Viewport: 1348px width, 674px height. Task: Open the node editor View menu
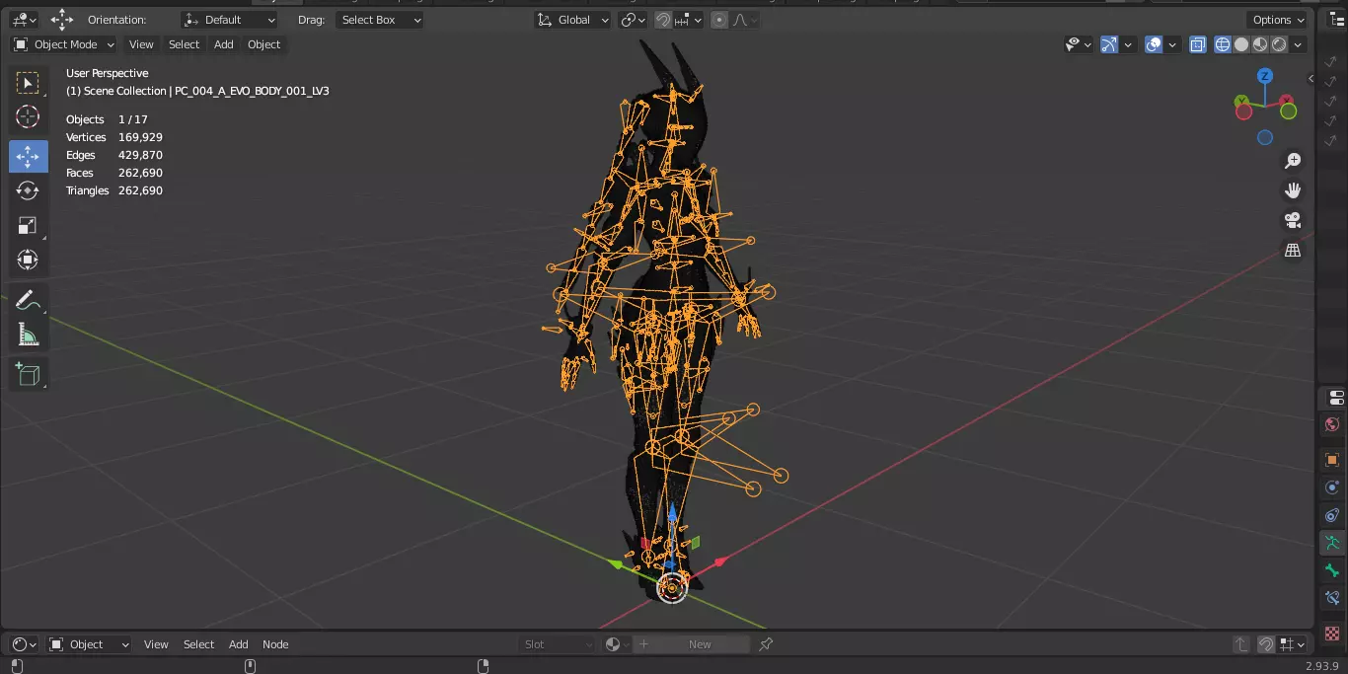(x=156, y=644)
